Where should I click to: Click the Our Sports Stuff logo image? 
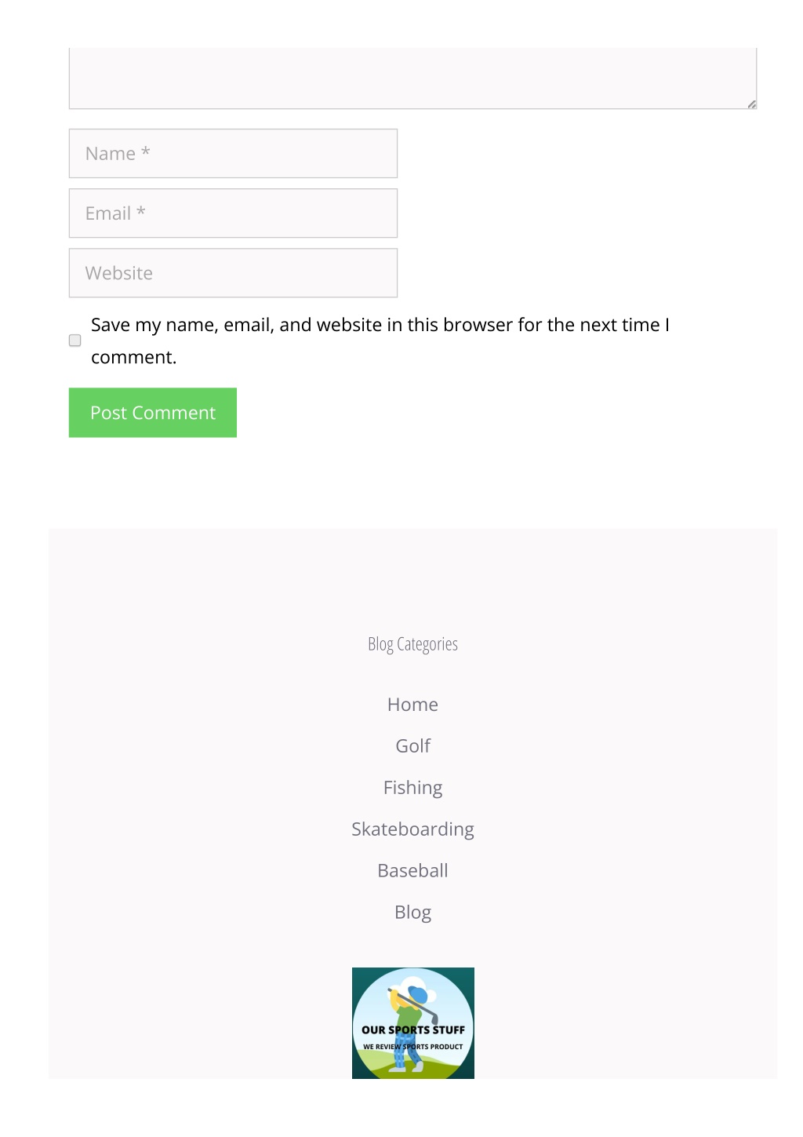tap(412, 1022)
